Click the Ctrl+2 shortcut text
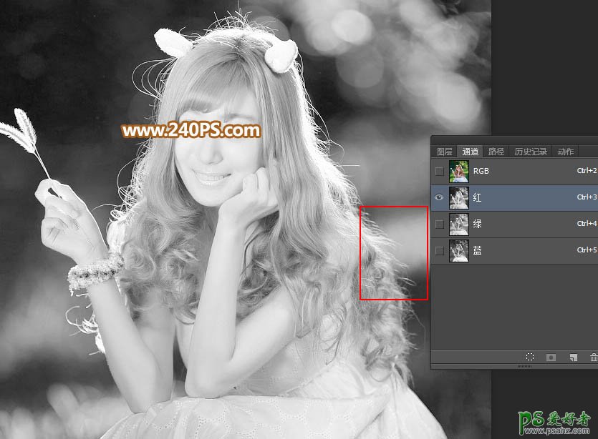598x439 pixels. [587, 171]
